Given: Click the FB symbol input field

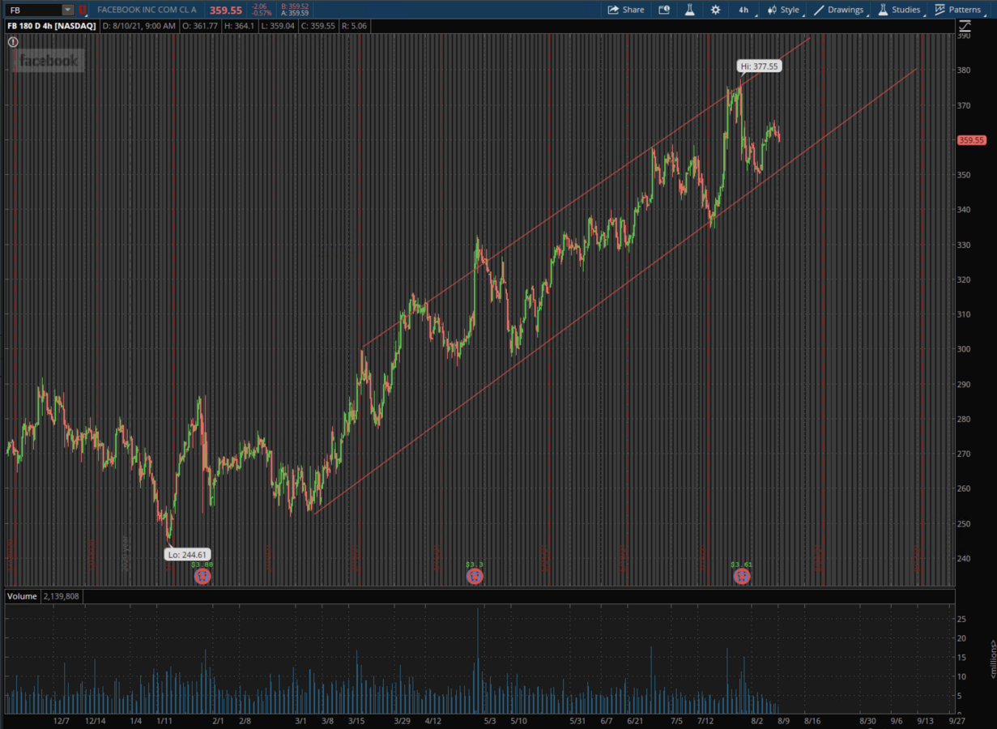Looking at the screenshot, I should [x=32, y=10].
